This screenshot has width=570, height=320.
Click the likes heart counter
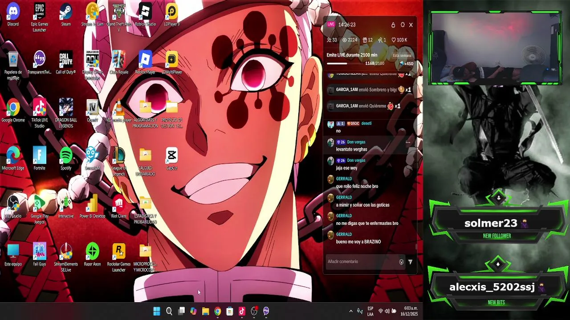pyautogui.click(x=399, y=40)
